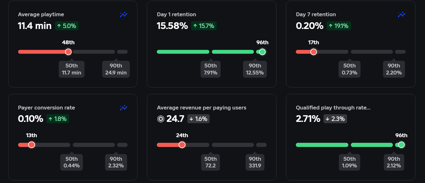Click the 13th percentile marker on Payer conversion

pyautogui.click(x=31, y=145)
